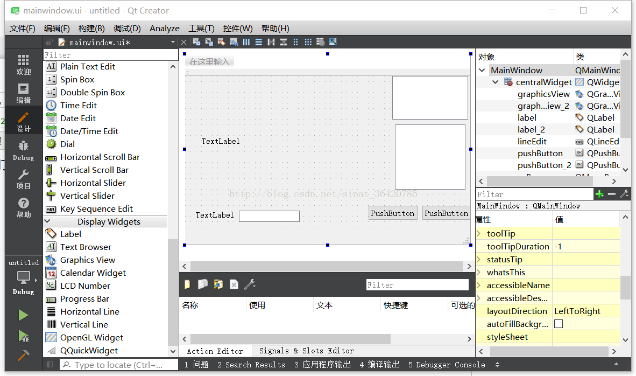Click Edit Buddies toolbar icon
The height and width of the screenshot is (376, 636).
(222, 42)
